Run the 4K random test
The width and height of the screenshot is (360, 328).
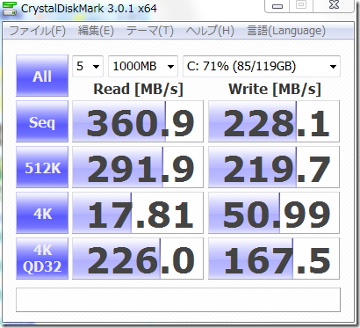coord(42,213)
